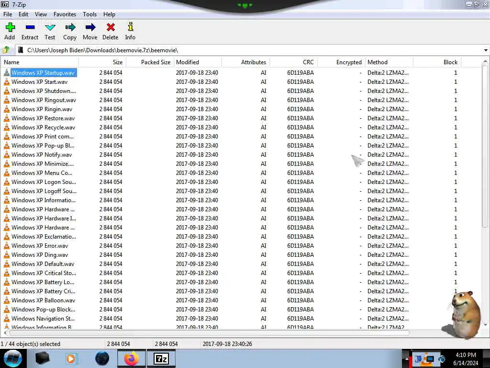Click the Extract toolbar icon
This screenshot has width=490, height=368.
30,27
